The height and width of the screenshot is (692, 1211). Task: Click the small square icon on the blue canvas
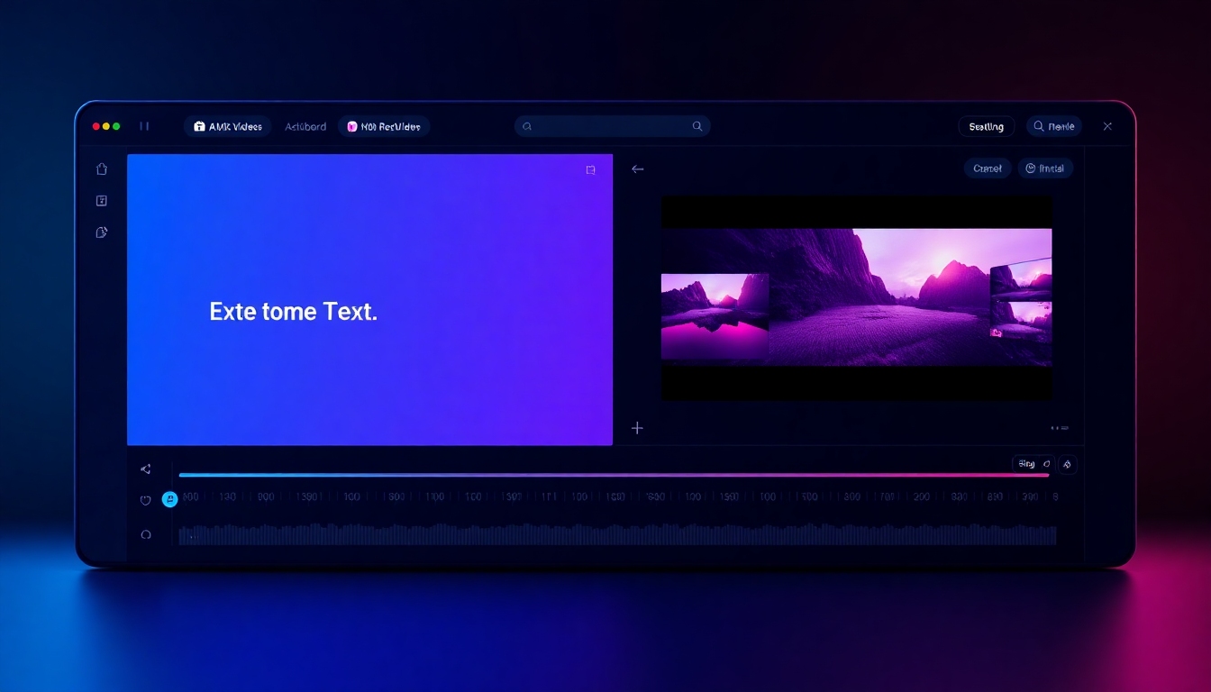point(591,170)
